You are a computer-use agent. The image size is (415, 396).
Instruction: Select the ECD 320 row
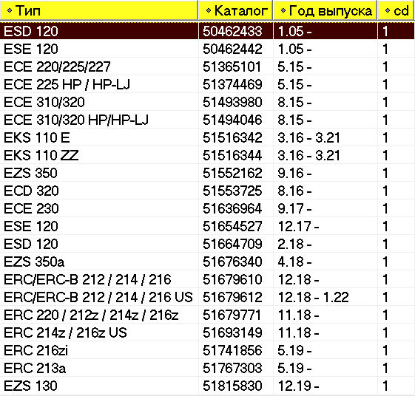[207, 191]
